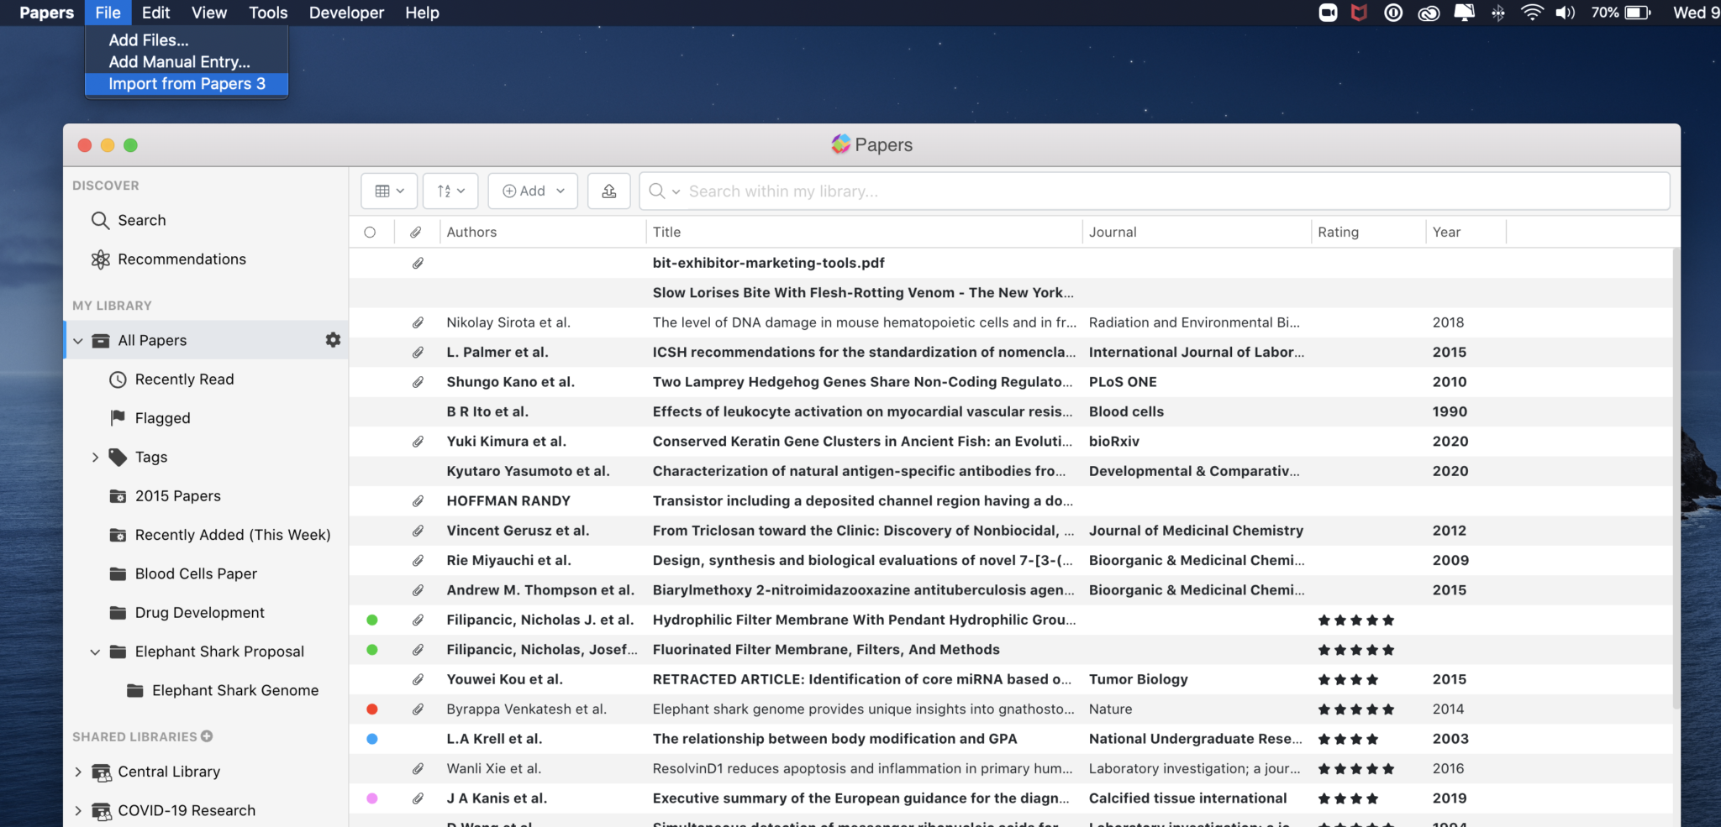Viewport: 1721px width, 827px height.
Task: Click star rating of Tumor Biology row
Action: [x=1348, y=680]
